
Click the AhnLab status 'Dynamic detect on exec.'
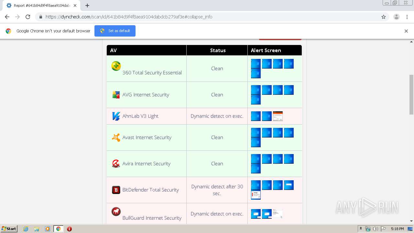coord(217,116)
